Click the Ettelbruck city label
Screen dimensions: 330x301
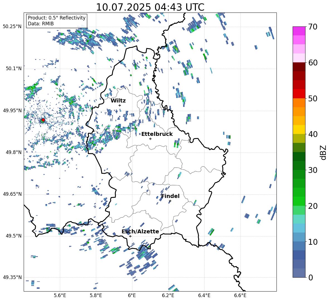click(157, 134)
